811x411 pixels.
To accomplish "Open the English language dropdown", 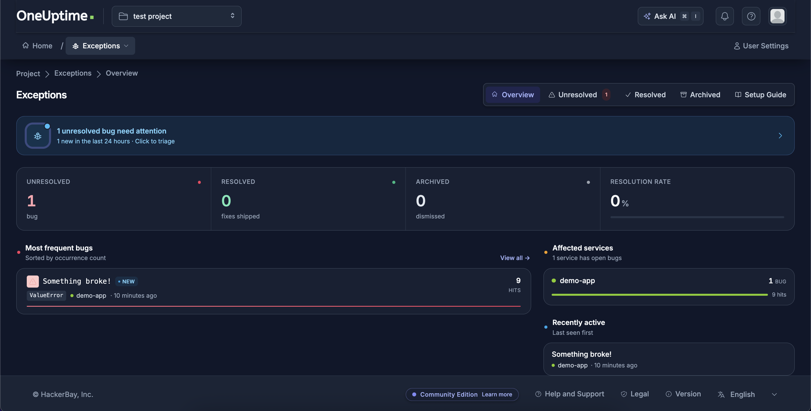I will point(747,394).
